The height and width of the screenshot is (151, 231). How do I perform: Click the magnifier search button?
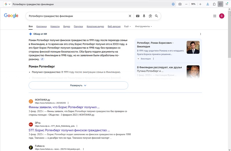(157, 16)
